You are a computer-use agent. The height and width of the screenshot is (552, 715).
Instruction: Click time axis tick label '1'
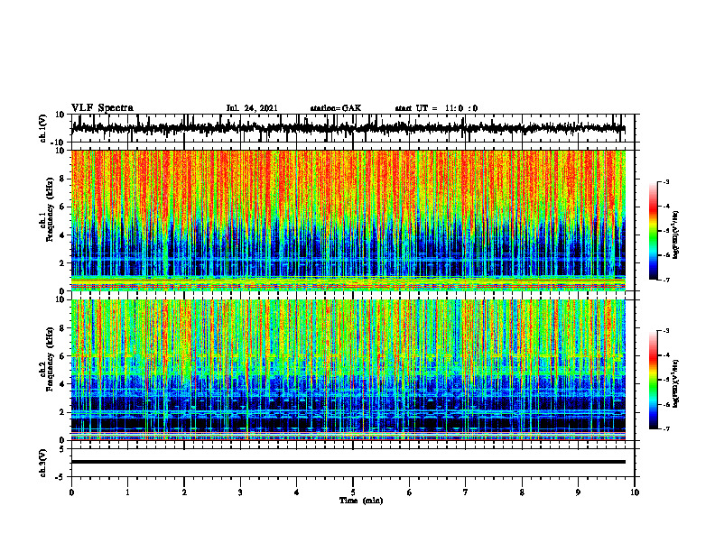coord(127,492)
